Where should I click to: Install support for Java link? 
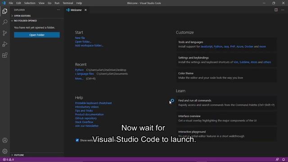click(226, 46)
